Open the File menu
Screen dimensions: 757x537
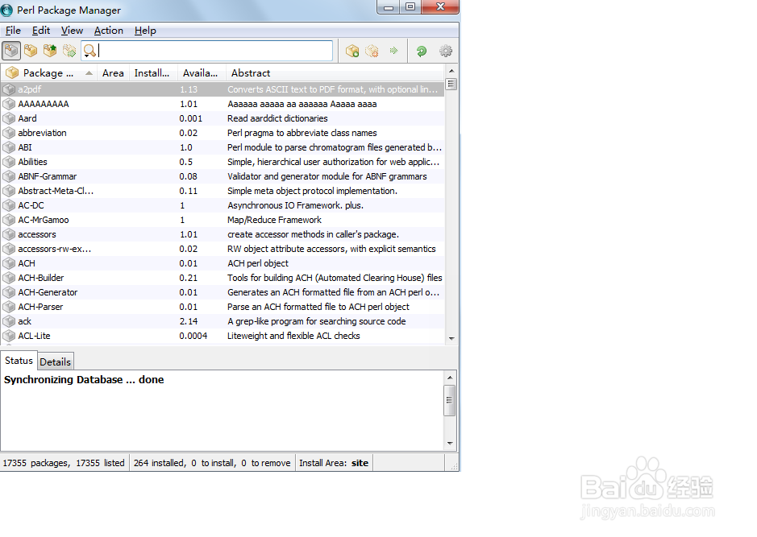point(13,31)
